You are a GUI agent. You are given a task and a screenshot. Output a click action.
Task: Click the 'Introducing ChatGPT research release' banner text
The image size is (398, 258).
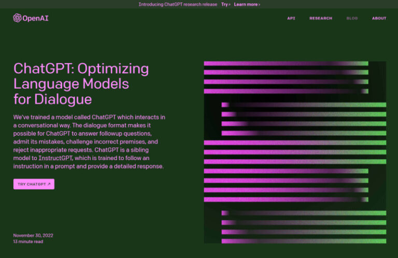(178, 5)
